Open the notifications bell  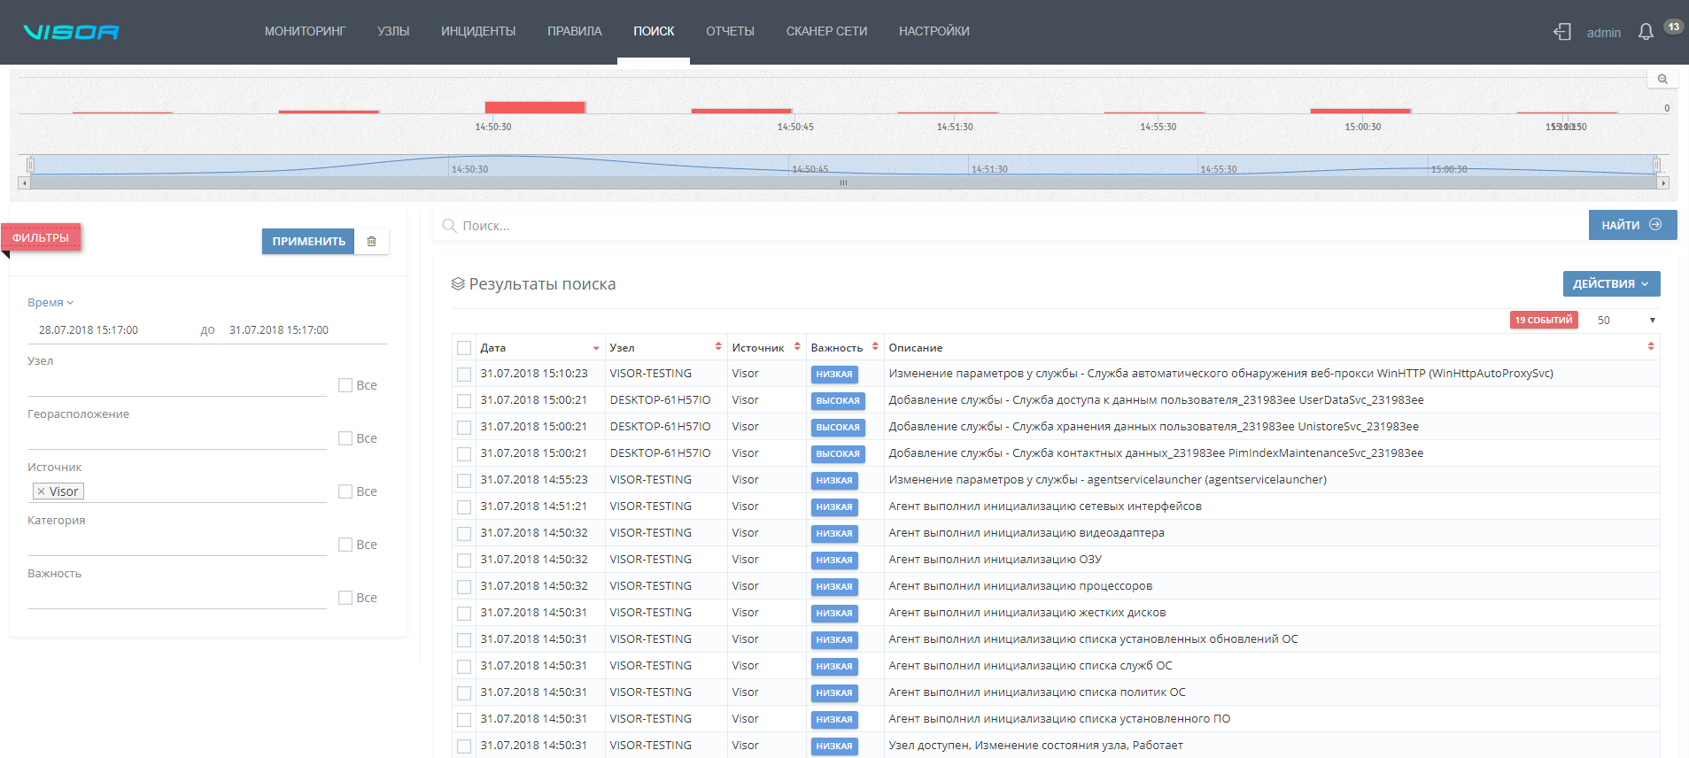(1646, 32)
